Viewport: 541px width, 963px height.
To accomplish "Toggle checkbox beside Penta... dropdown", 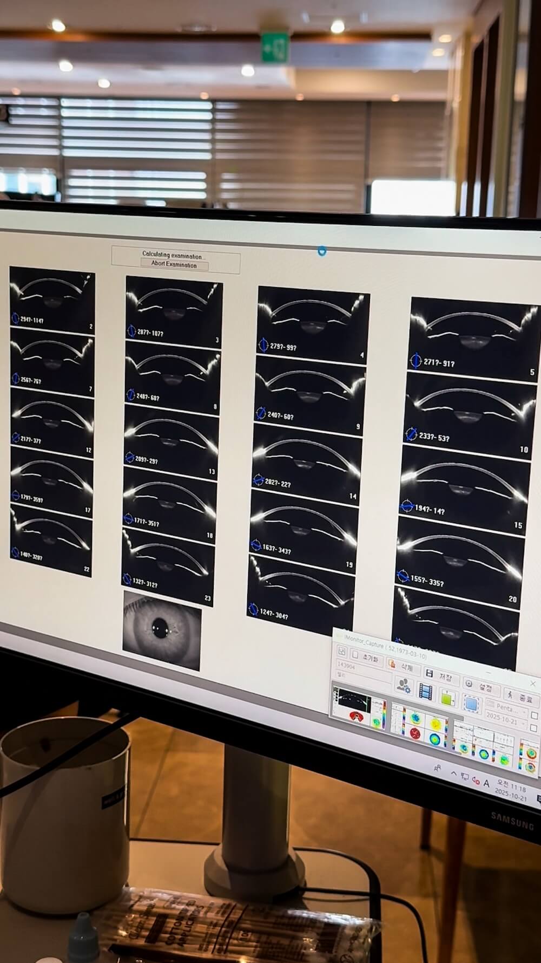I will [x=535, y=715].
